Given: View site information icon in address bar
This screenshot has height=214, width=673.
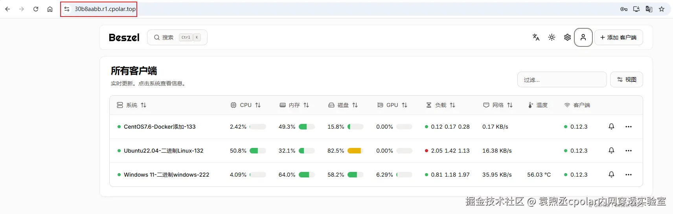Looking at the screenshot, I should pos(67,9).
